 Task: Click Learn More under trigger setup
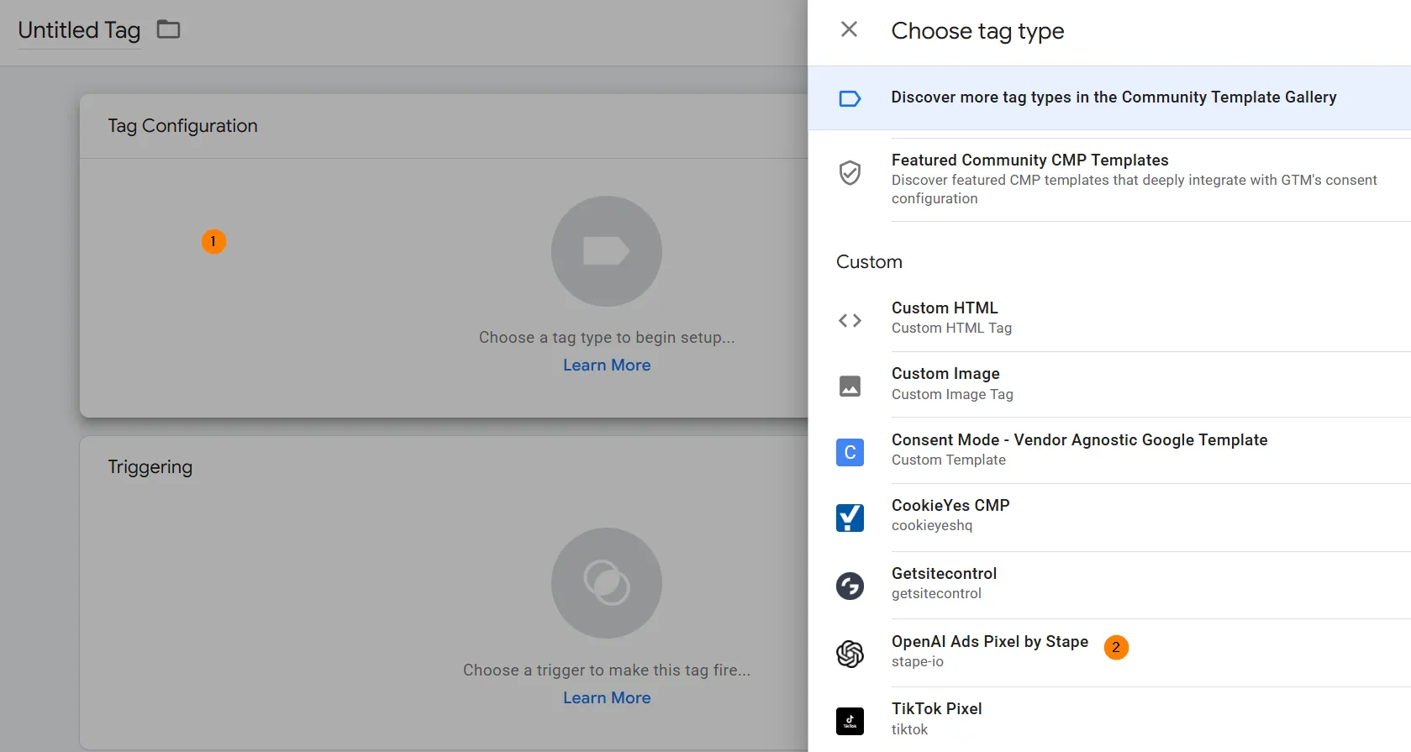[607, 697]
